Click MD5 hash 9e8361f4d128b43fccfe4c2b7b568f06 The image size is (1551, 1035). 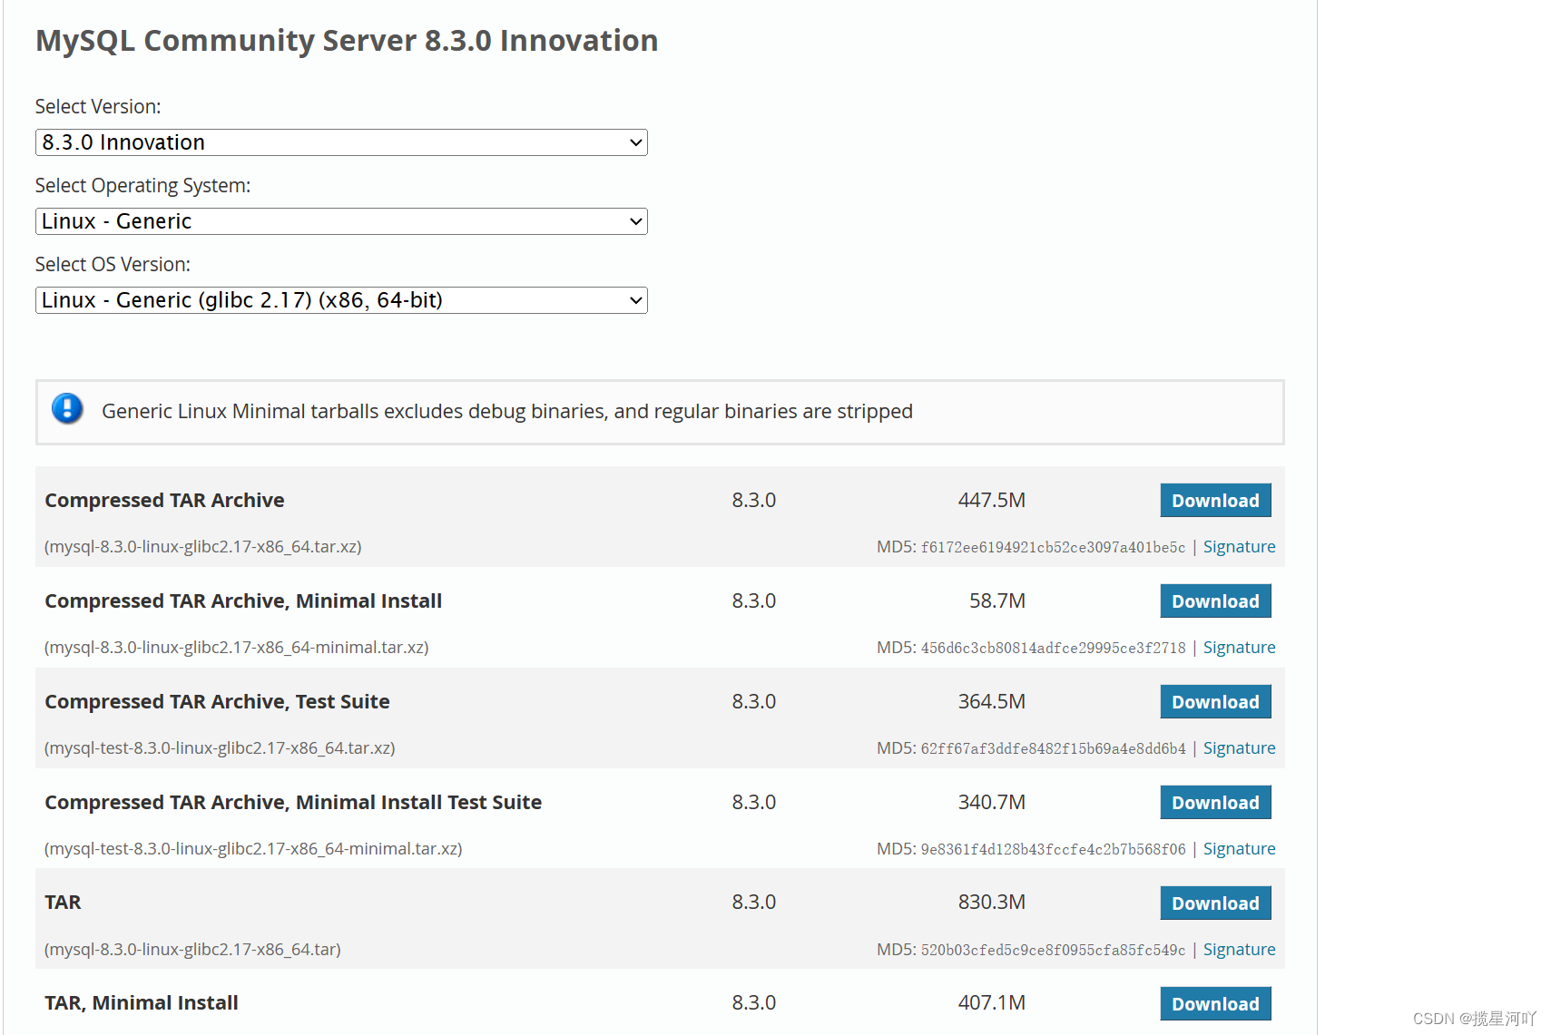pyautogui.click(x=1053, y=849)
